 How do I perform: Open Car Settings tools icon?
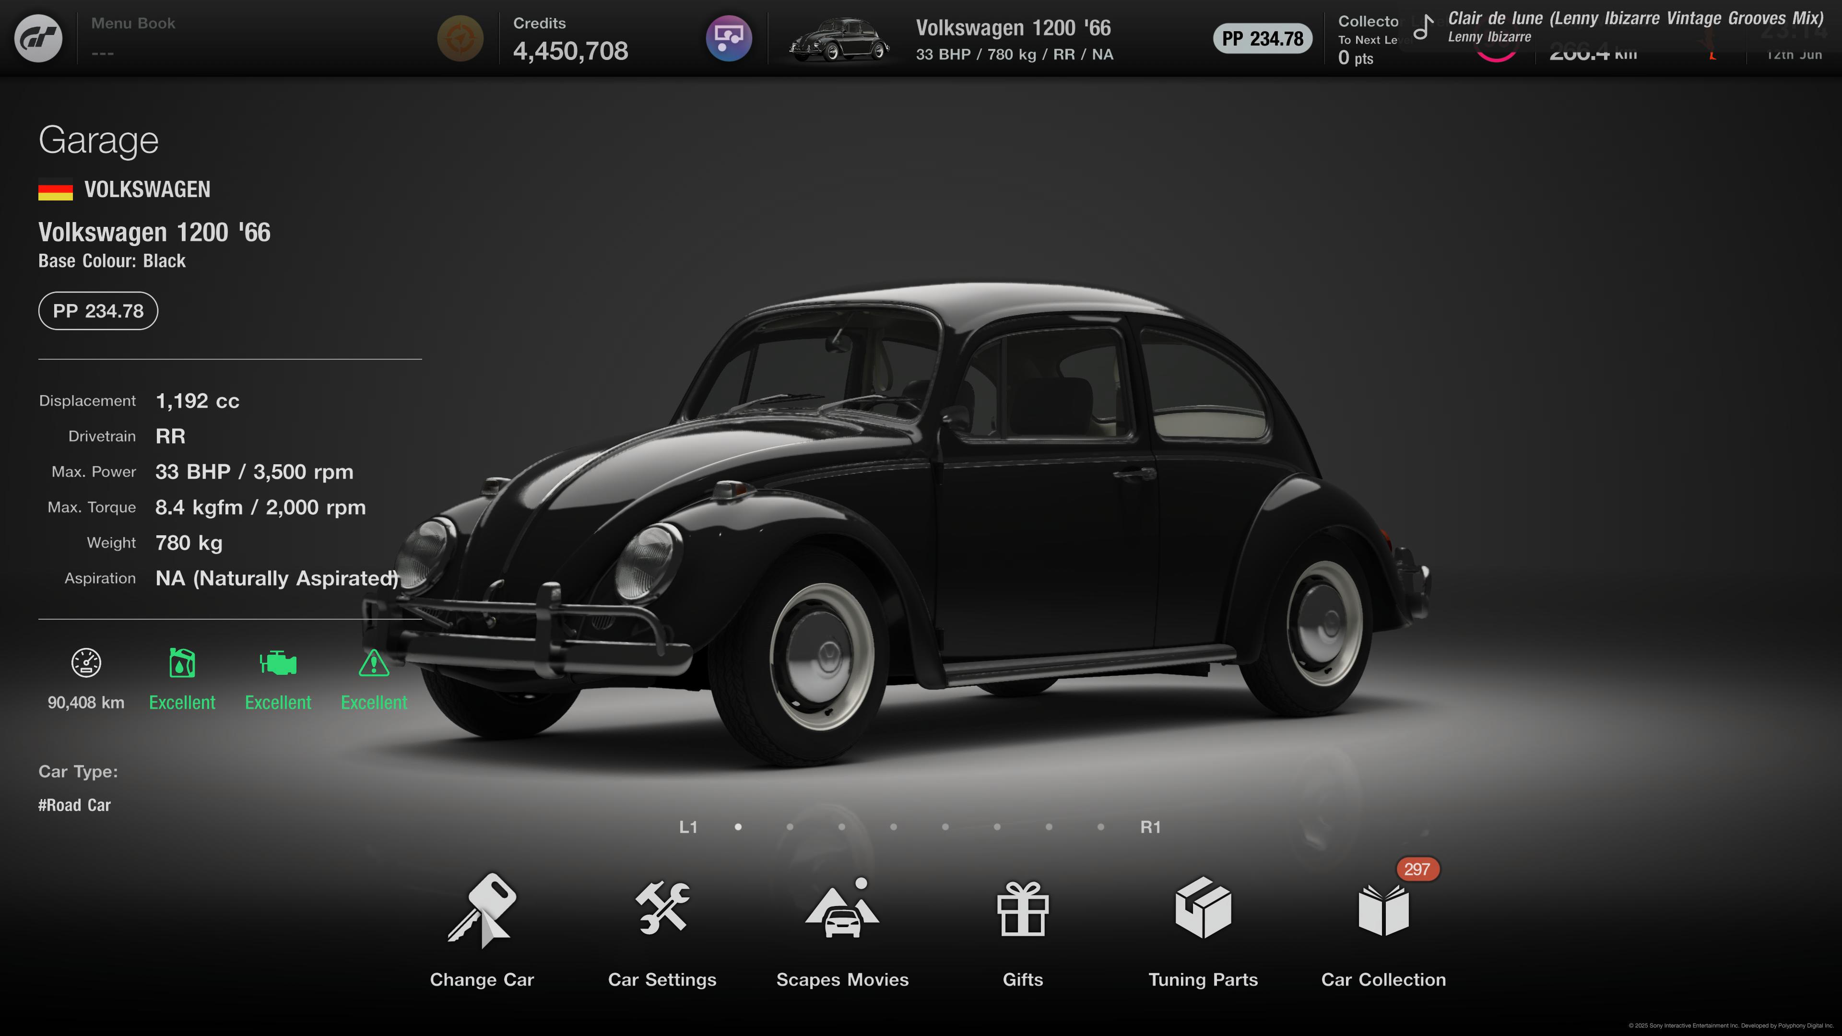662,908
